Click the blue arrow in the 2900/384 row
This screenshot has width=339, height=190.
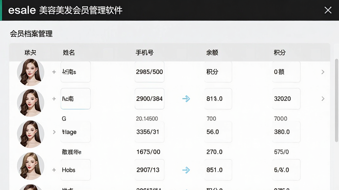(186, 99)
